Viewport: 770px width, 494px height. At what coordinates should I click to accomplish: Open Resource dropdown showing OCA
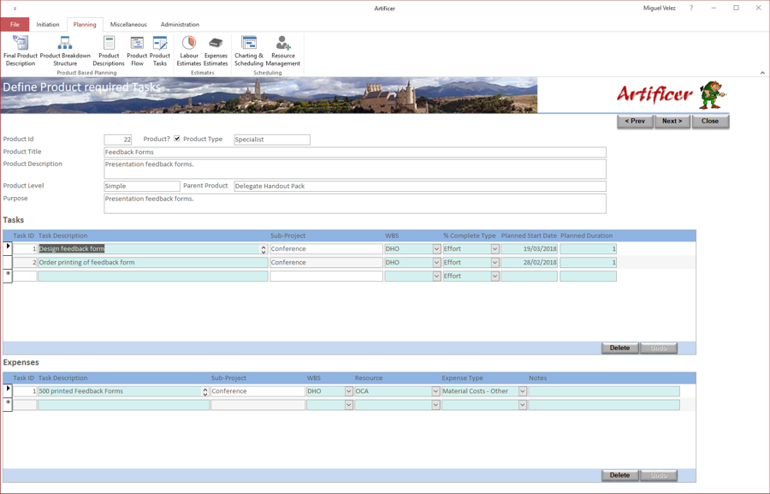435,391
